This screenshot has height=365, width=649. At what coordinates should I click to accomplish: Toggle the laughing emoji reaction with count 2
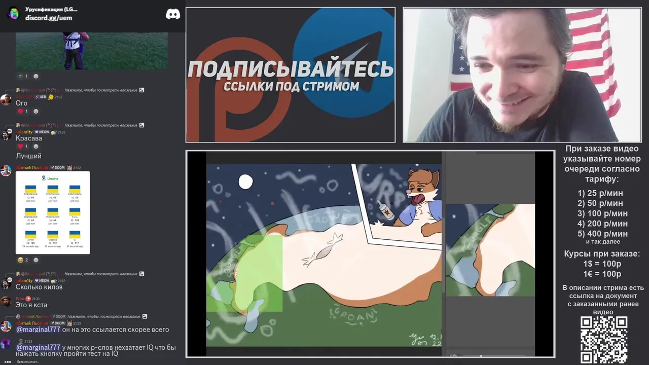coord(23,260)
